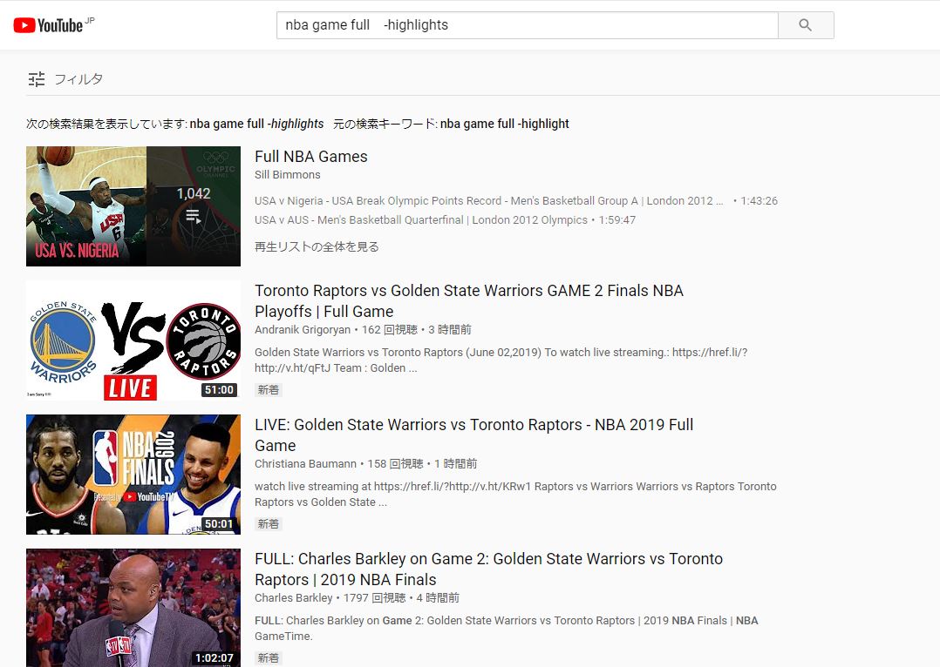940x667 pixels.
Task: Click the YouTube logo to go home
Action: pyautogui.click(x=48, y=25)
